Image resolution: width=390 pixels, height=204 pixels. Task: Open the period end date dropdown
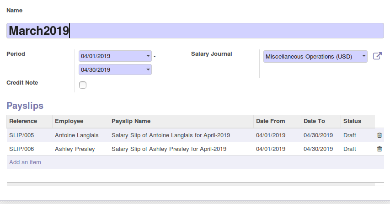pyautogui.click(x=148, y=70)
